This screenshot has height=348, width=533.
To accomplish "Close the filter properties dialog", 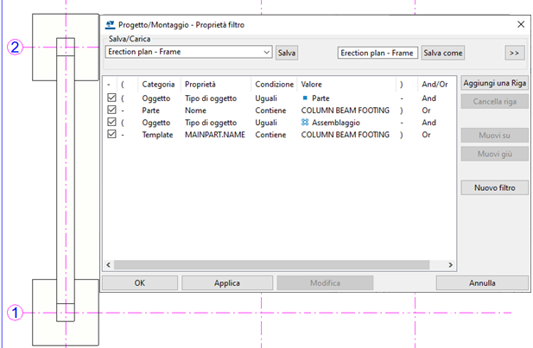I will 521,24.
